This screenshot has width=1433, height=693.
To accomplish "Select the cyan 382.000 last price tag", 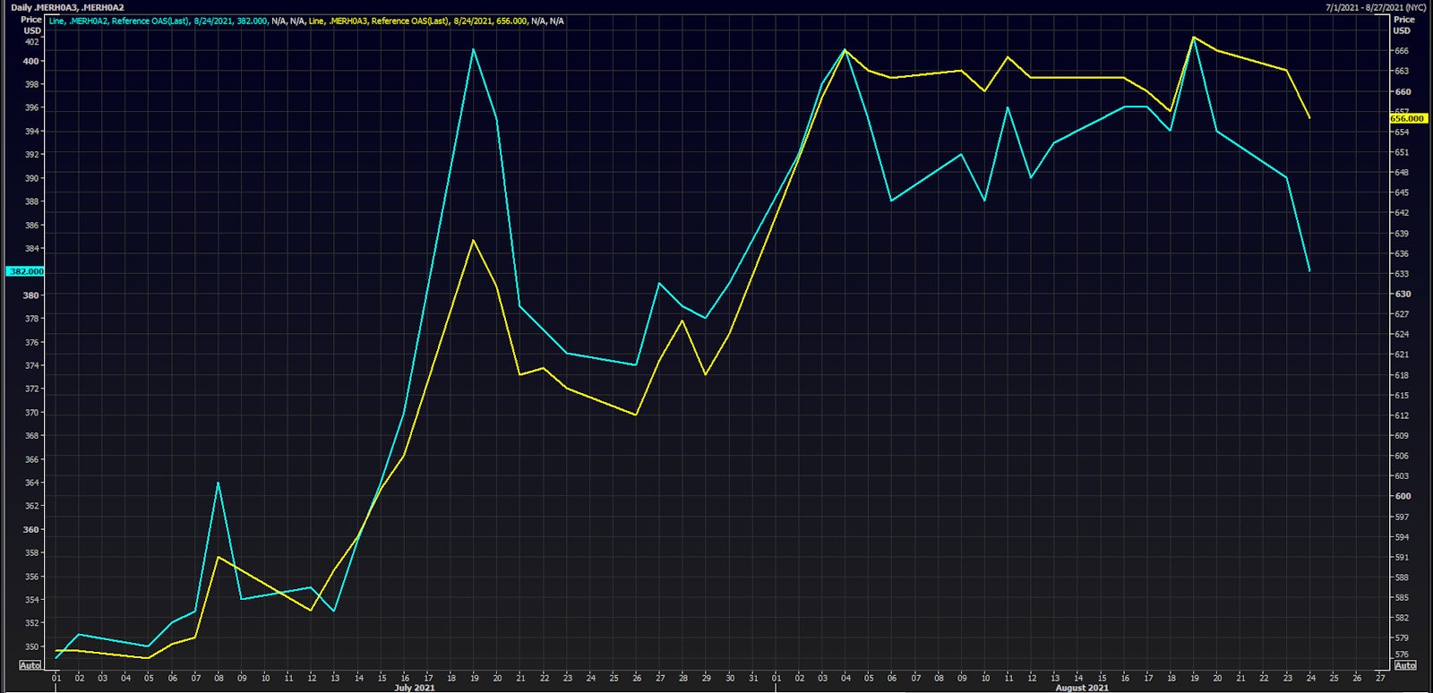I will click(x=25, y=271).
